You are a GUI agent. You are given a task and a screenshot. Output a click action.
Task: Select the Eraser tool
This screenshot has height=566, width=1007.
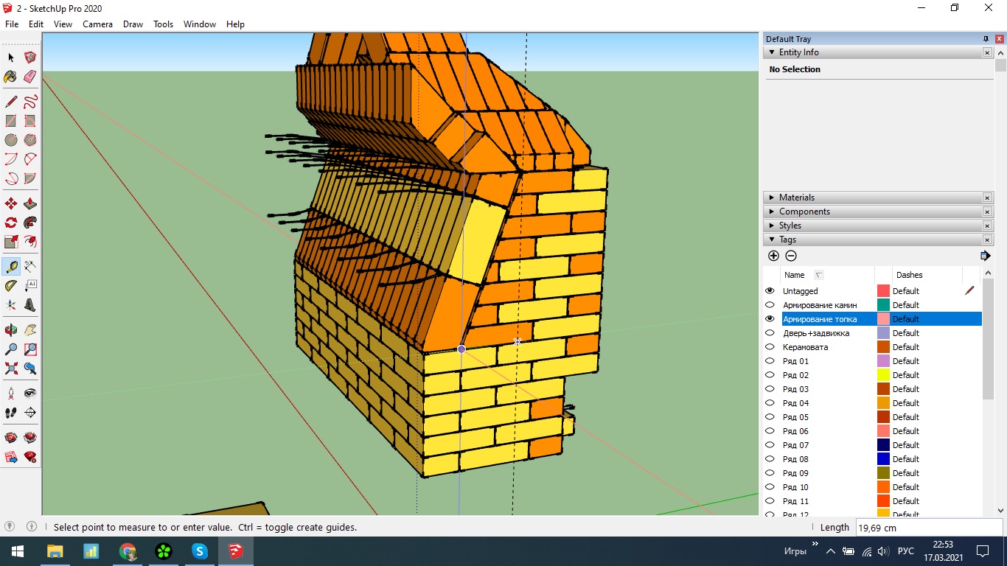[x=30, y=77]
